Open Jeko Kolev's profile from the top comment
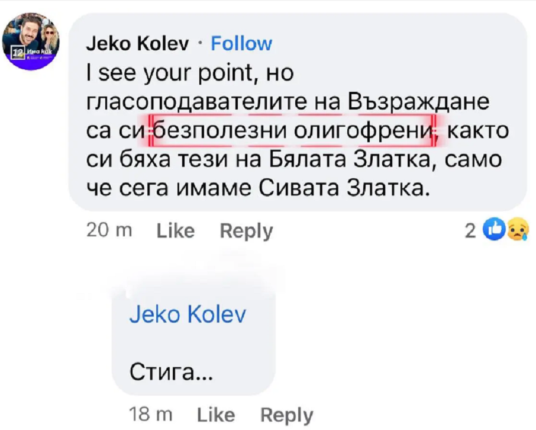Image resolution: width=536 pixels, height=430 pixels. (138, 43)
